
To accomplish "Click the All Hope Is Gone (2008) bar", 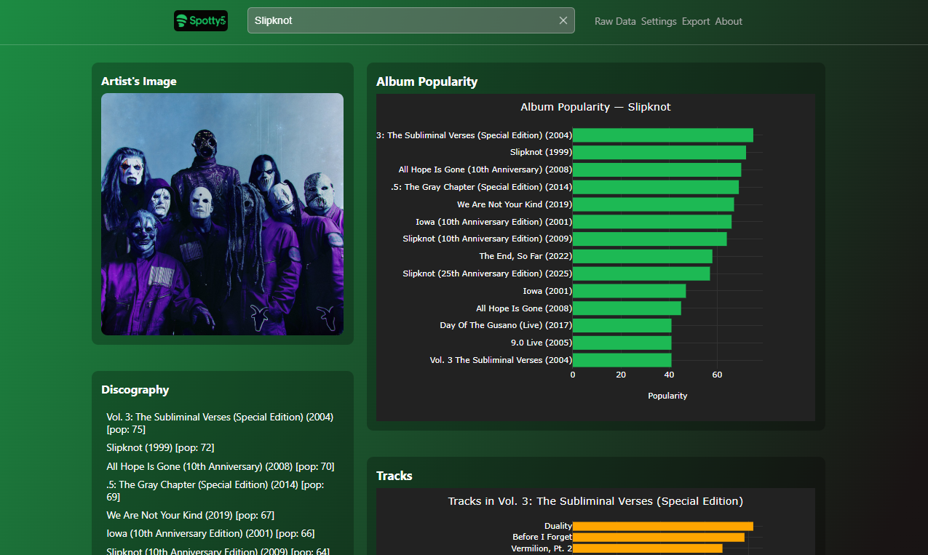I will click(x=627, y=308).
